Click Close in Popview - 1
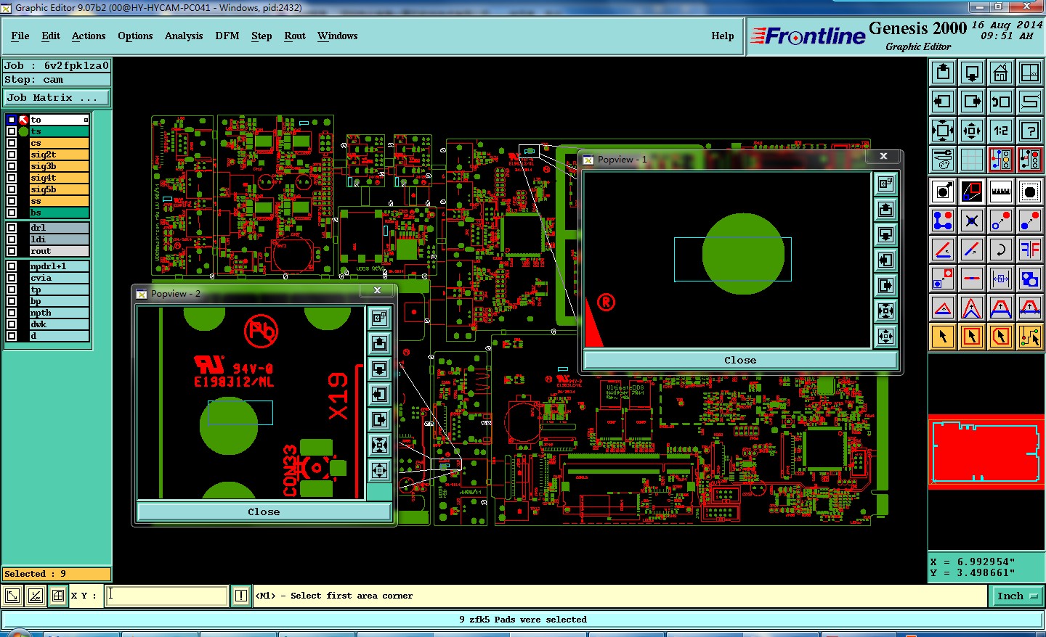The height and width of the screenshot is (637, 1046). tap(740, 360)
